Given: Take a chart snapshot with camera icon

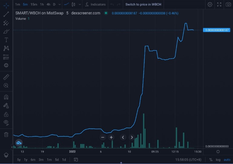Looking at the screenshot, I should (228, 5).
